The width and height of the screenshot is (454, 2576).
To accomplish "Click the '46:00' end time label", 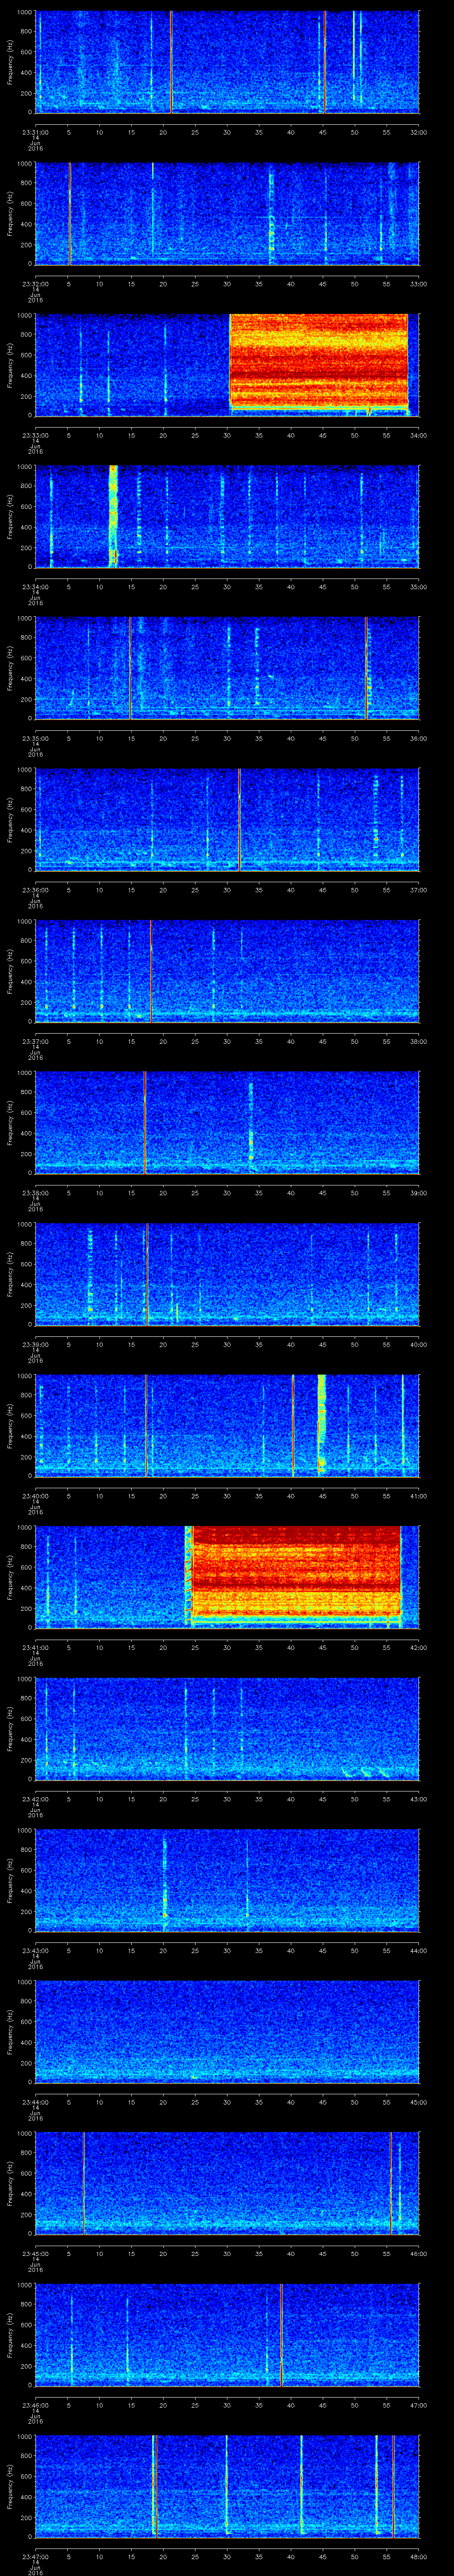I will [x=418, y=2255].
